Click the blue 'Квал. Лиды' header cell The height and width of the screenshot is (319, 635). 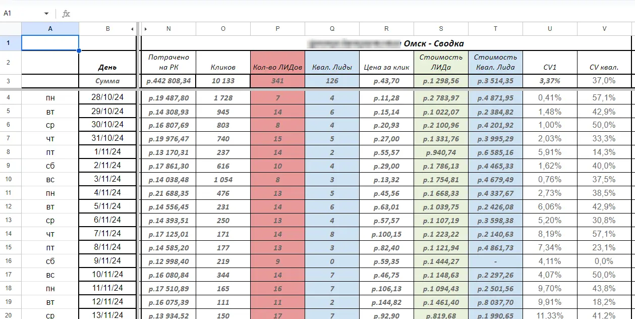click(332, 67)
